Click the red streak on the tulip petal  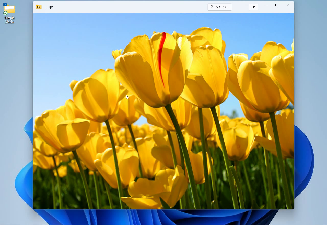click(161, 56)
